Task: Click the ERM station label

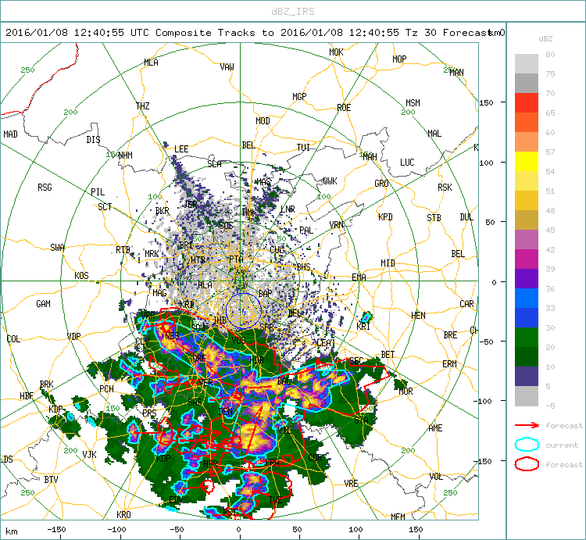Action: pos(449,363)
